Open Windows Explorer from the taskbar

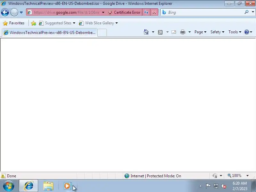(48, 186)
